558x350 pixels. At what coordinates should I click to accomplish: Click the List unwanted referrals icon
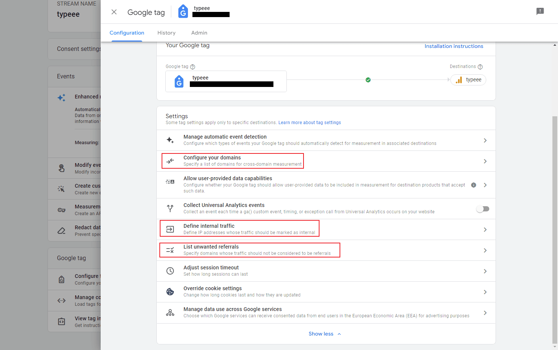[170, 250]
